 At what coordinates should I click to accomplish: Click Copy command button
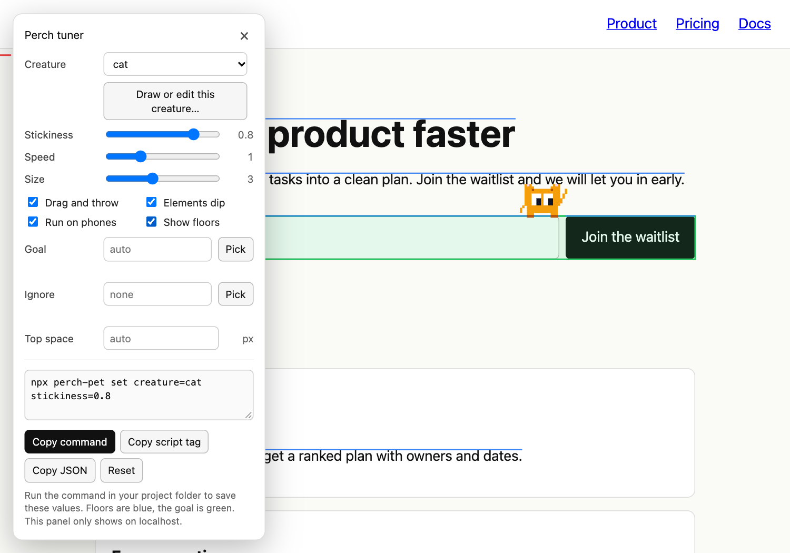tap(70, 442)
